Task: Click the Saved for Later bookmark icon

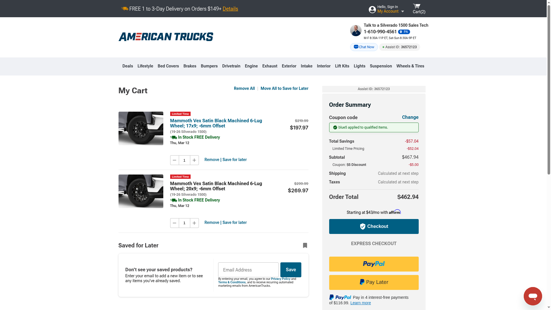Action: 305,245
